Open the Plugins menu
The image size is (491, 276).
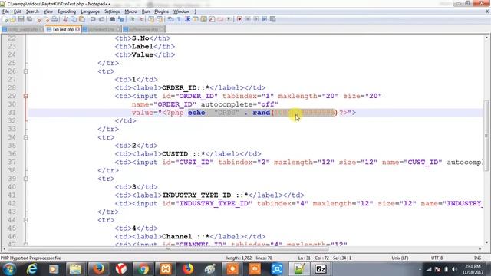[161, 11]
